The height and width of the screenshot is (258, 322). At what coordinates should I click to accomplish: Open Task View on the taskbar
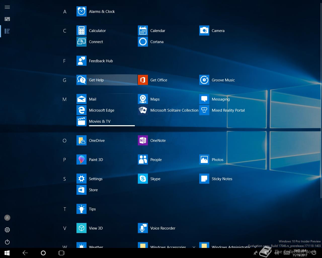(x=61, y=253)
